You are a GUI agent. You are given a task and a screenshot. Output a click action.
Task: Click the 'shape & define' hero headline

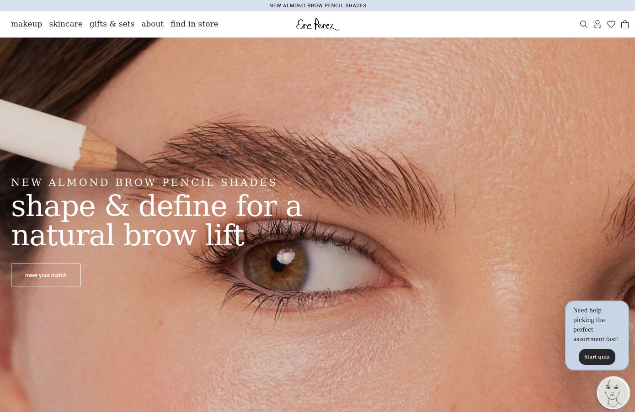[156, 221]
